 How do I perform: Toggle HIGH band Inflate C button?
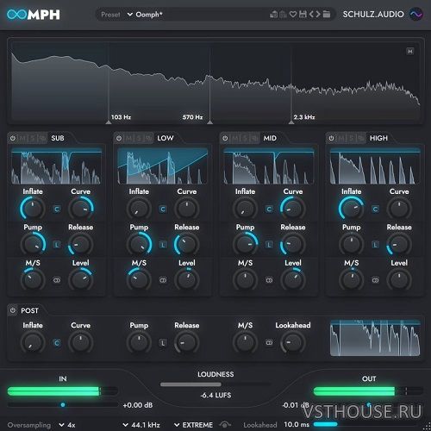[x=375, y=209]
